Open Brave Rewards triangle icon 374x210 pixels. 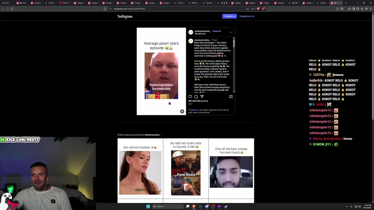click(263, 9)
